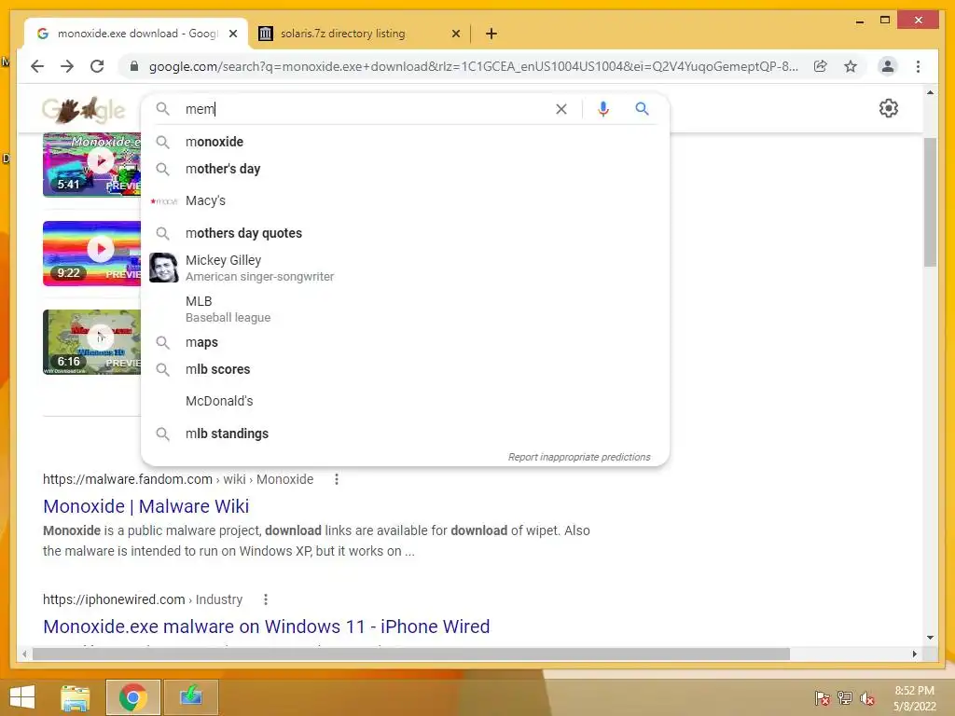This screenshot has width=955, height=716.
Task: Open options for iphonewired.com result
Action: (266, 599)
